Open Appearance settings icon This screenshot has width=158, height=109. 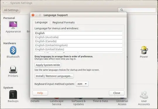tap(13, 25)
